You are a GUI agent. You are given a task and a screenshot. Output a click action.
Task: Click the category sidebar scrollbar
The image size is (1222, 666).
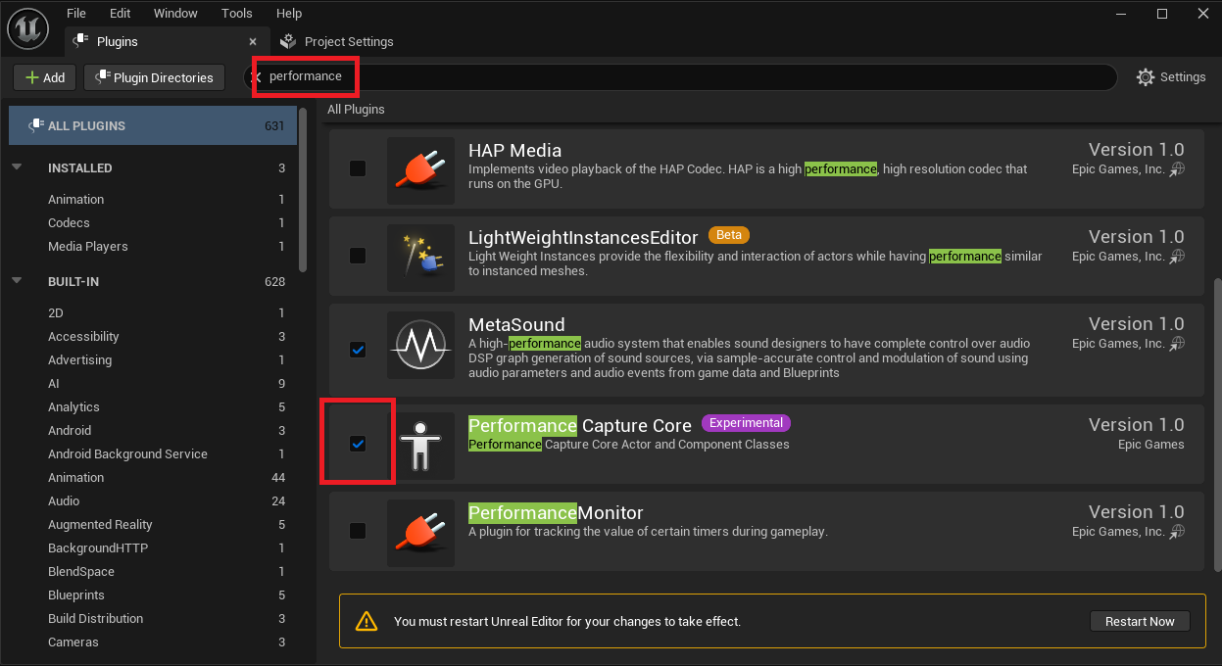coord(304,191)
